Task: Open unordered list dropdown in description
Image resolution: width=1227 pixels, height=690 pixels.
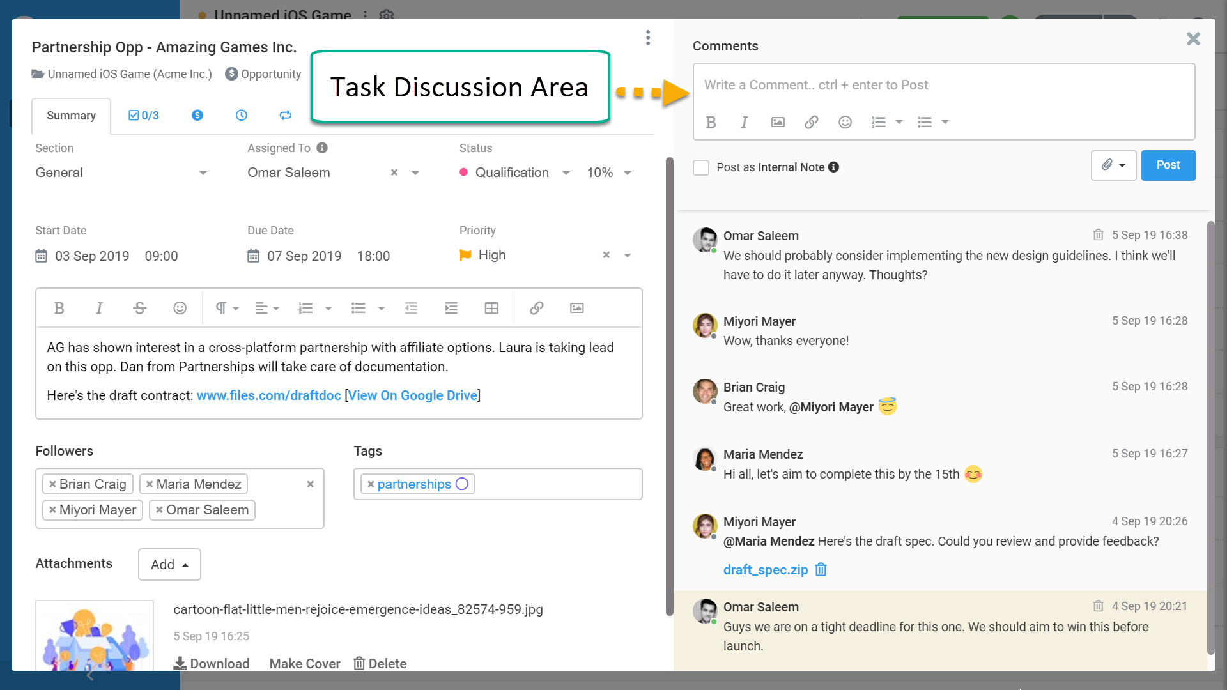Action: [x=382, y=309]
